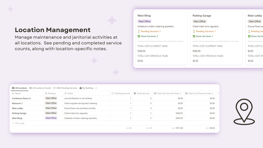
Task: Click SUM $0.00 previous year footer
Action: (210, 128)
